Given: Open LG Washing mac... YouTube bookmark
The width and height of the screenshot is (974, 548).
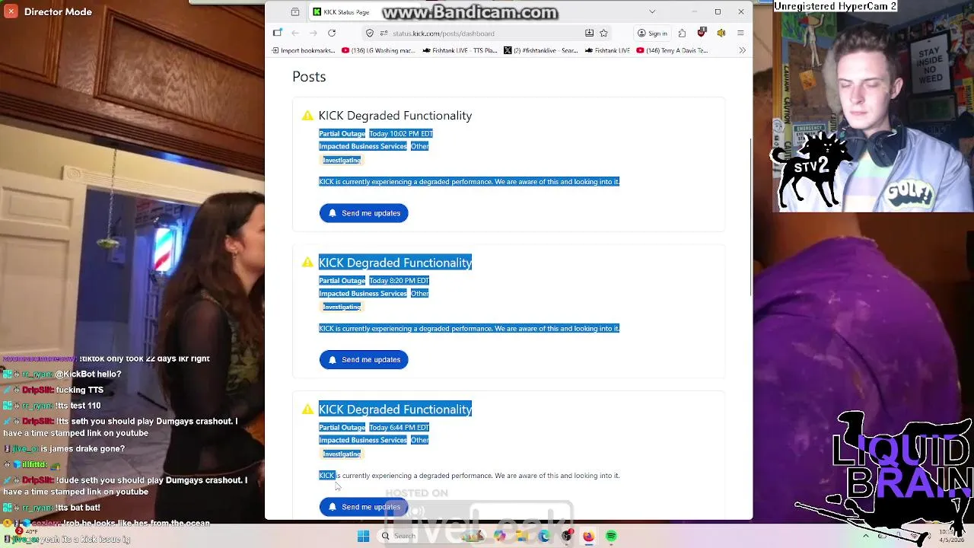Looking at the screenshot, I should [x=378, y=50].
